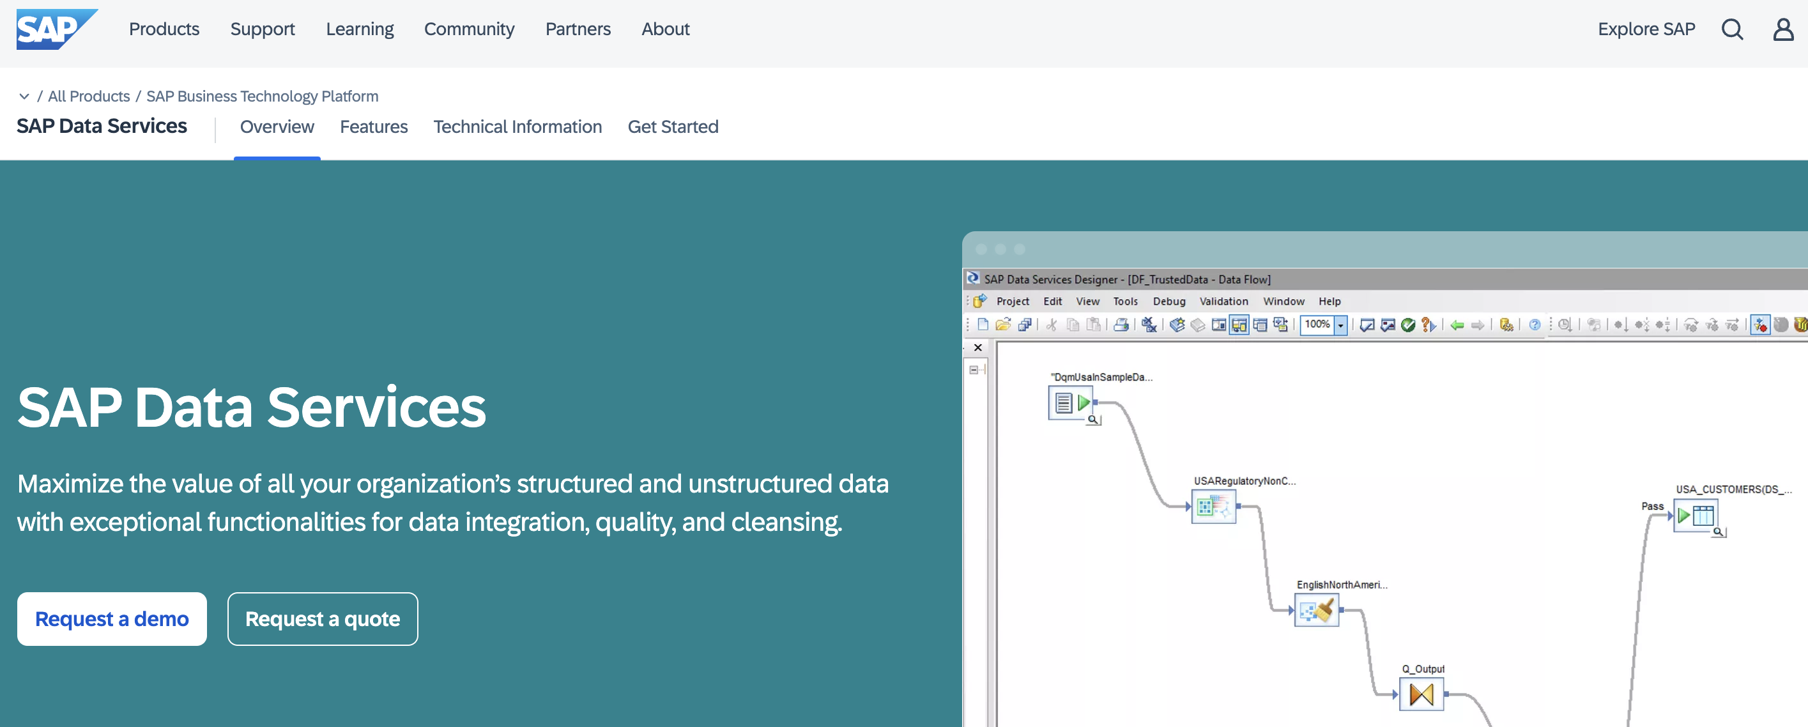The width and height of the screenshot is (1808, 727).
Task: Open the Support navigation menu
Action: [263, 29]
